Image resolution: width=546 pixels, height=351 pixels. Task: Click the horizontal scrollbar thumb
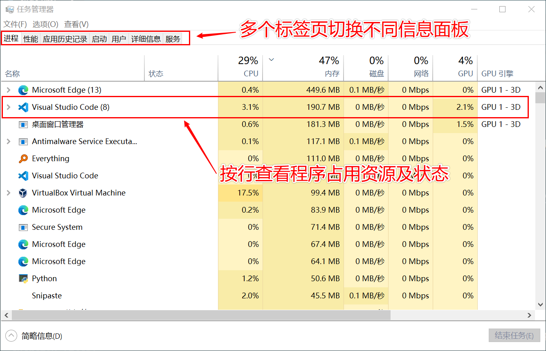(x=201, y=315)
